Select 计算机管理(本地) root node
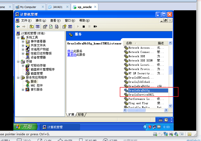Screen dimensions: 201x141 click(33, 33)
